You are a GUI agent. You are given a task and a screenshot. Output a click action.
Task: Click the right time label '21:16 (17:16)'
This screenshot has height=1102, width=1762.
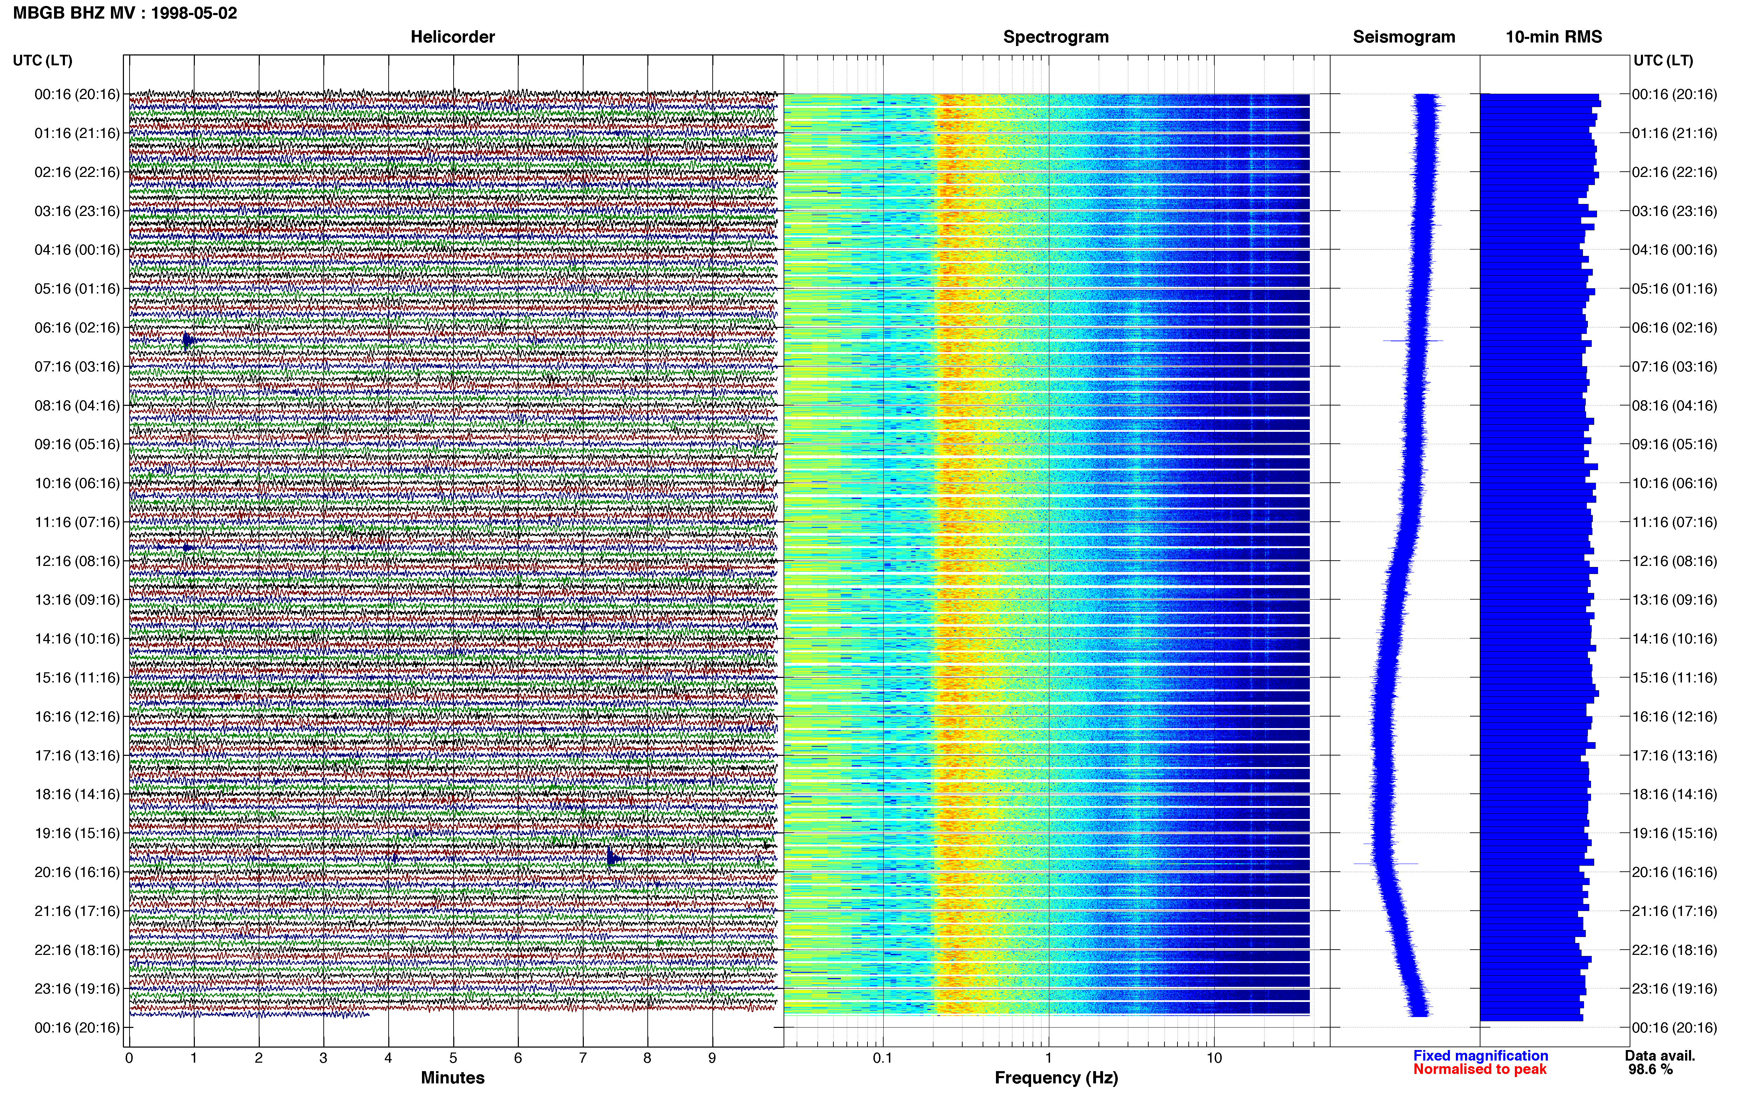click(x=1675, y=911)
